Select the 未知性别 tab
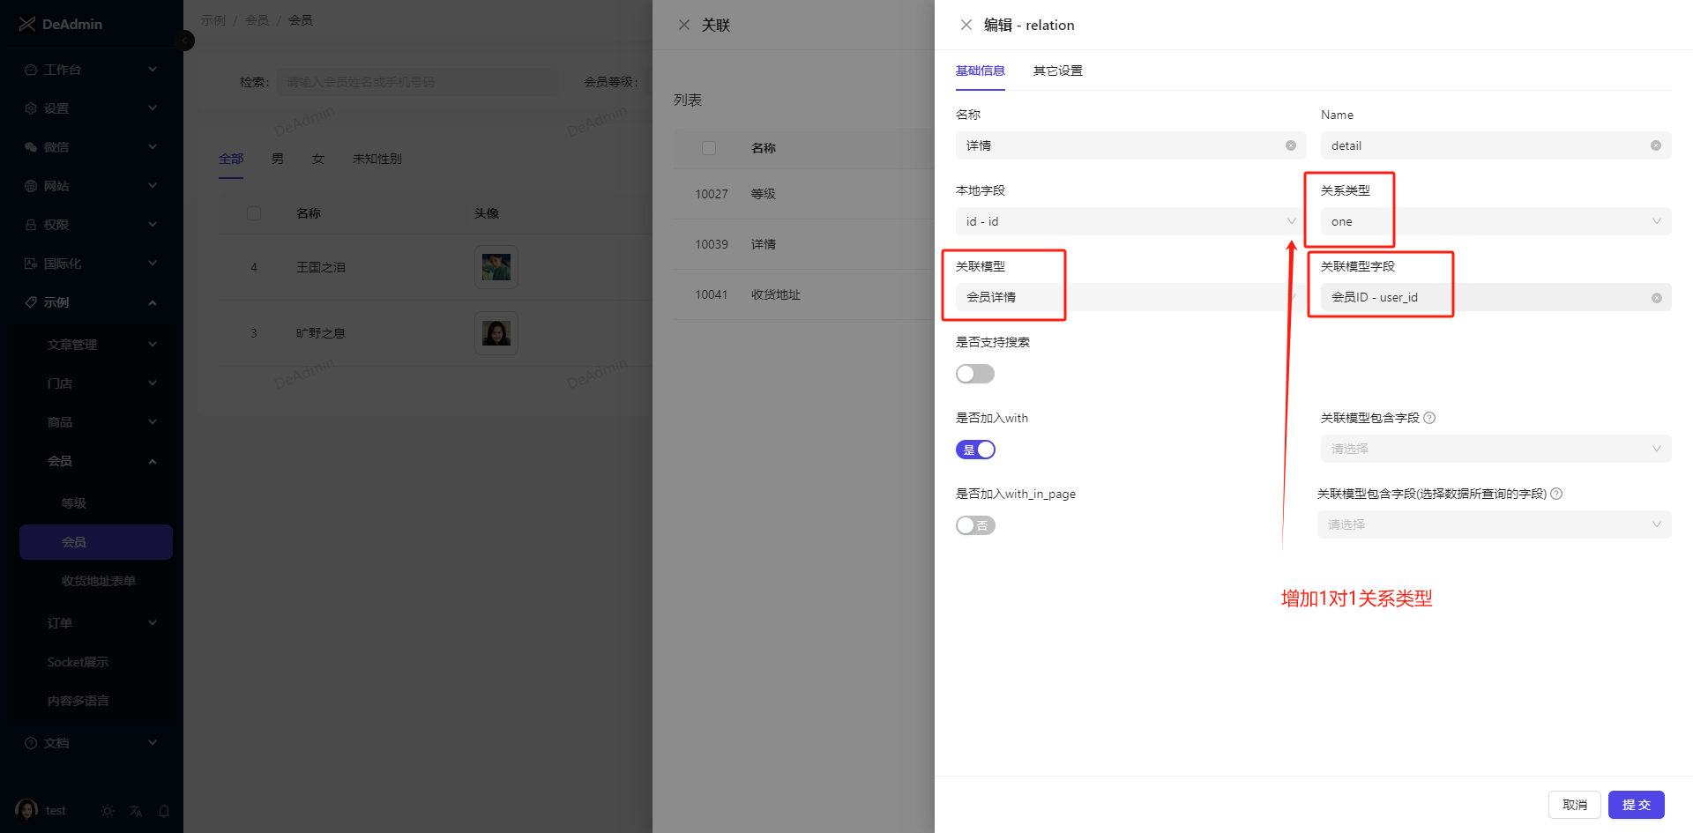 377,159
